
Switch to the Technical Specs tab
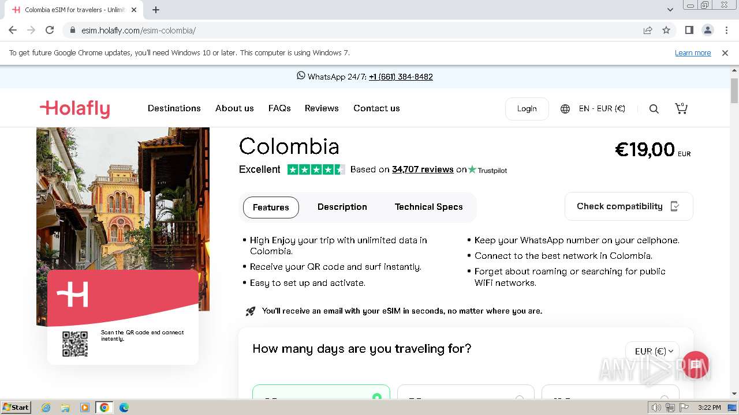click(429, 207)
